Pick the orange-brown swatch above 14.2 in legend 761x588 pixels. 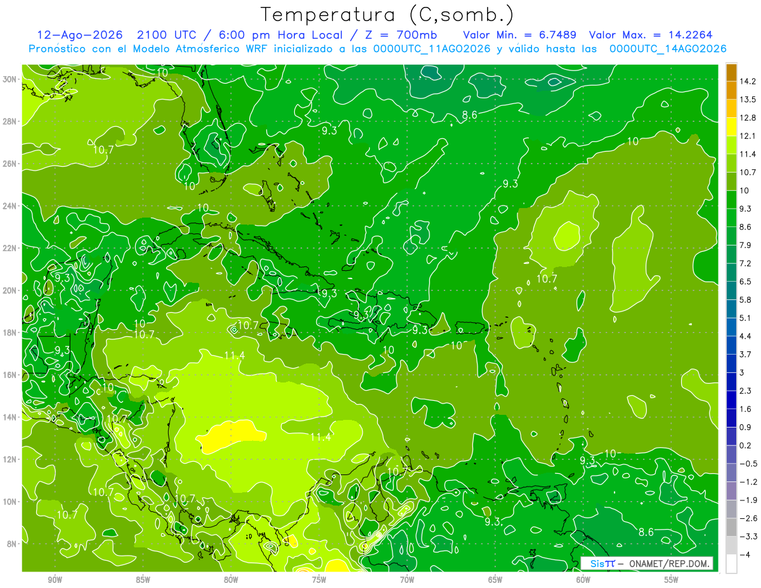[x=731, y=72]
